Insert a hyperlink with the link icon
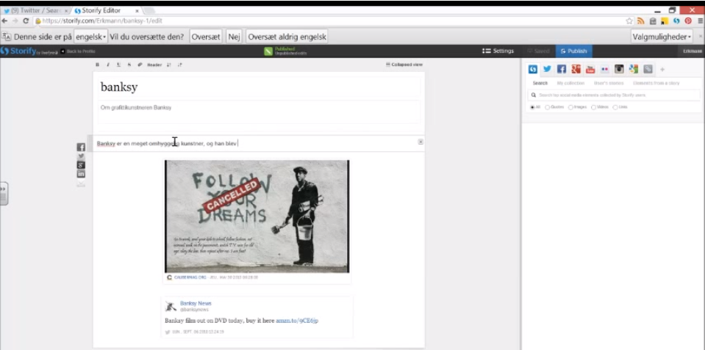 140,65
